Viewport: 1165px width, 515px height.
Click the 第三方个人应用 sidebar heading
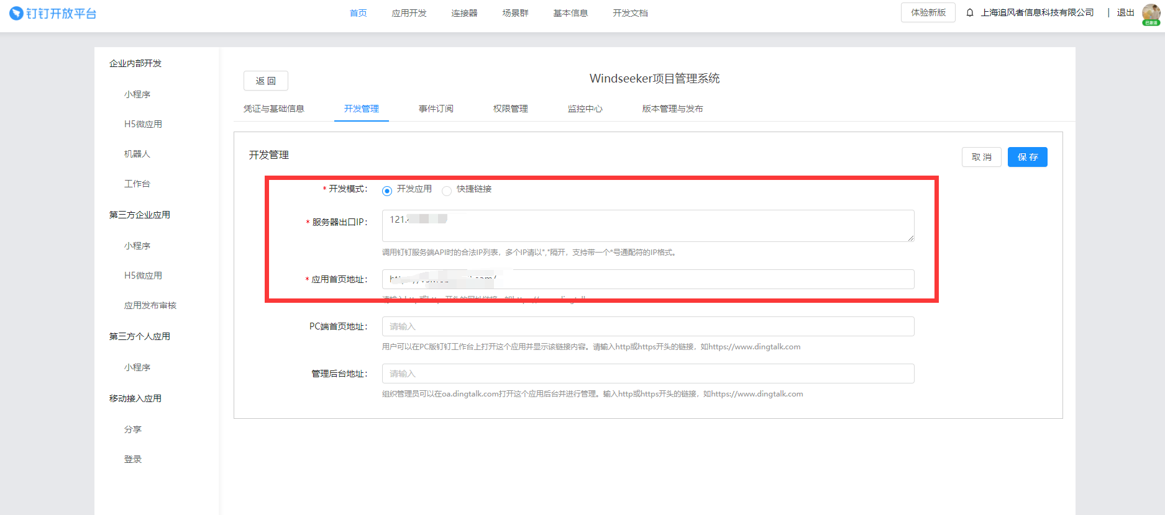pos(140,336)
